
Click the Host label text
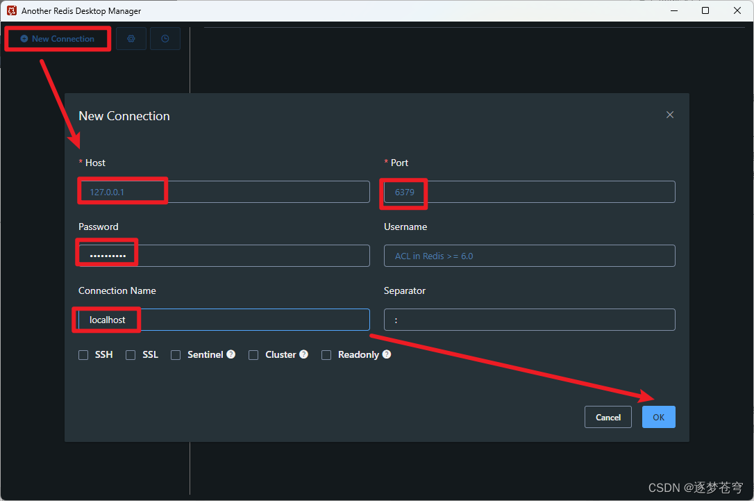pyautogui.click(x=95, y=163)
